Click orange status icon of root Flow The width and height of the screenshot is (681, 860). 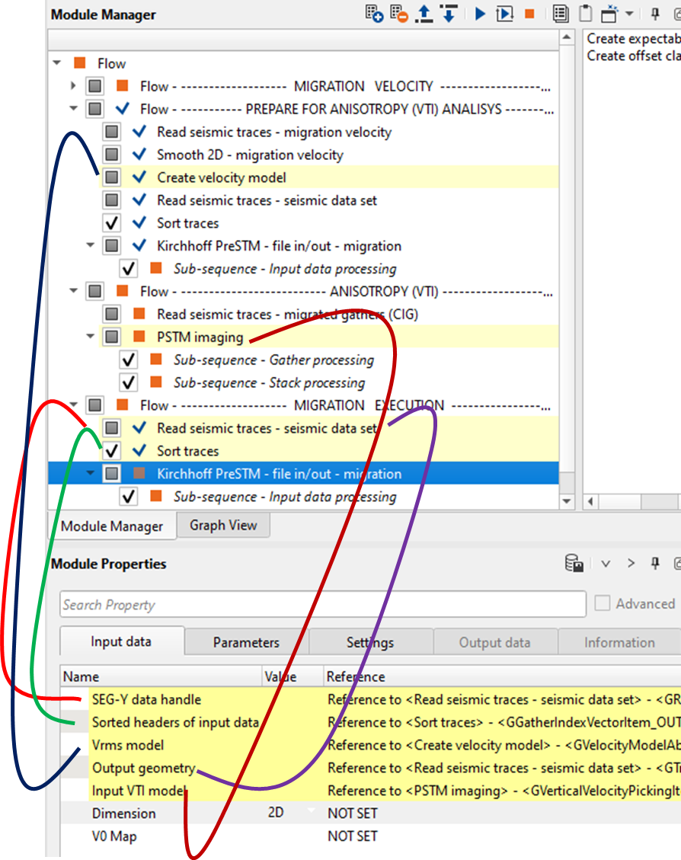pyautogui.click(x=80, y=63)
